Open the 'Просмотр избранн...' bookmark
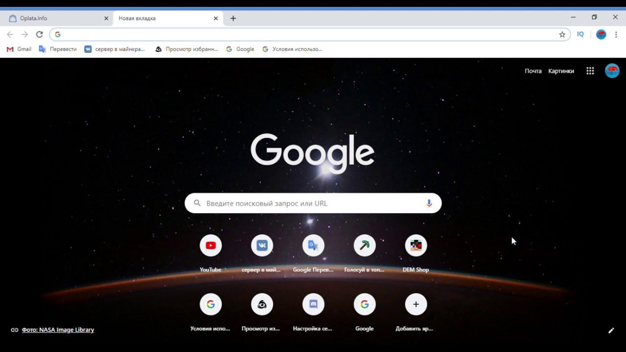This screenshot has width=626, height=352. tap(186, 49)
